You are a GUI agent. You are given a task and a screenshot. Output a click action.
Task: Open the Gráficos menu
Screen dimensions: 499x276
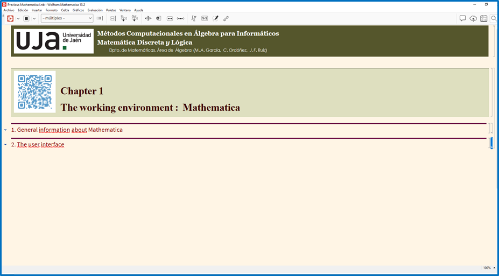coord(78,10)
